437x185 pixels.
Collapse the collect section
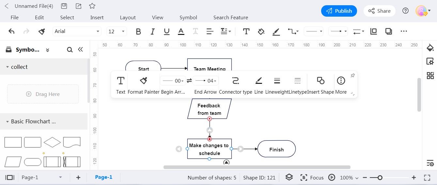tap(7, 67)
